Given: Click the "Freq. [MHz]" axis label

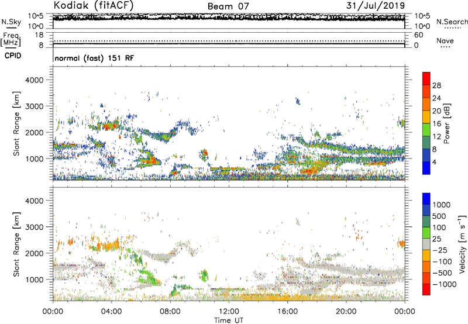Looking at the screenshot, I should 11,40.
